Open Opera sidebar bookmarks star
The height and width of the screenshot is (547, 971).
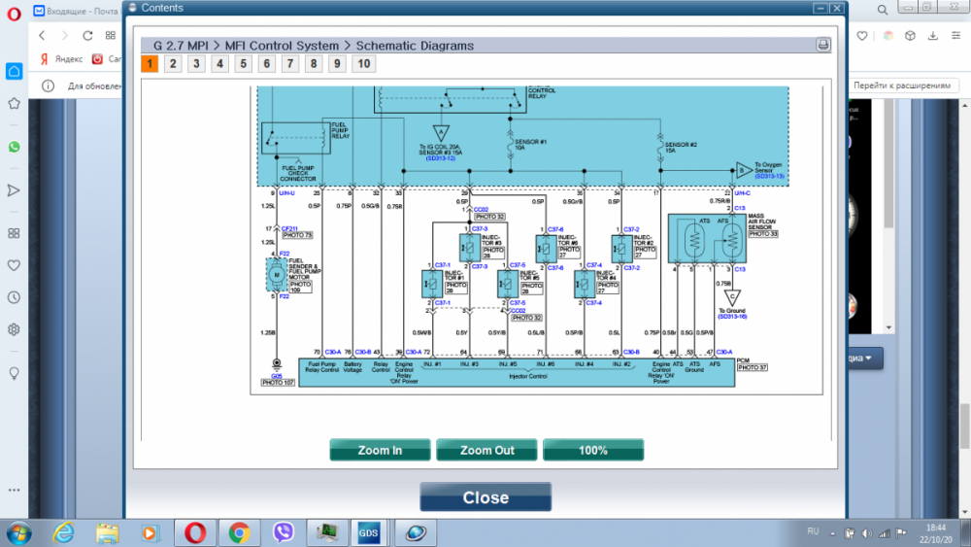(14, 103)
